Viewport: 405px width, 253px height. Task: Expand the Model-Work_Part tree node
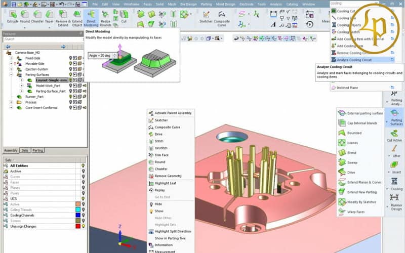click(x=22, y=86)
